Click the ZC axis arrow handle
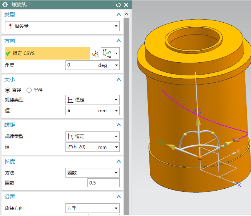This screenshot has height=216, width=251. click(197, 122)
